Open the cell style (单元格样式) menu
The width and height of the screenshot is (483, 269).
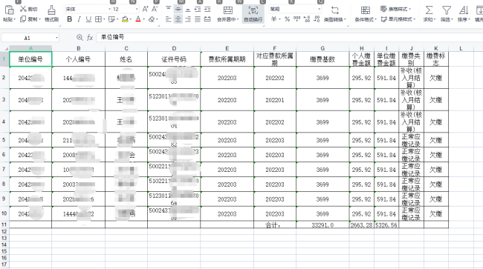398,19
